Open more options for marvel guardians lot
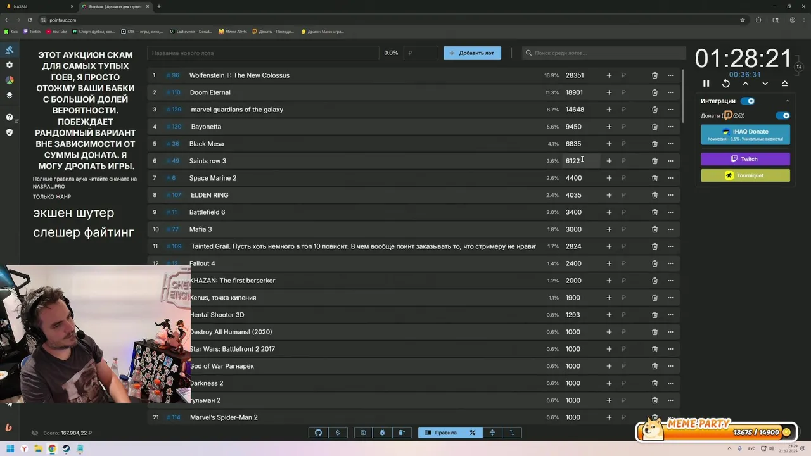 pyautogui.click(x=670, y=110)
